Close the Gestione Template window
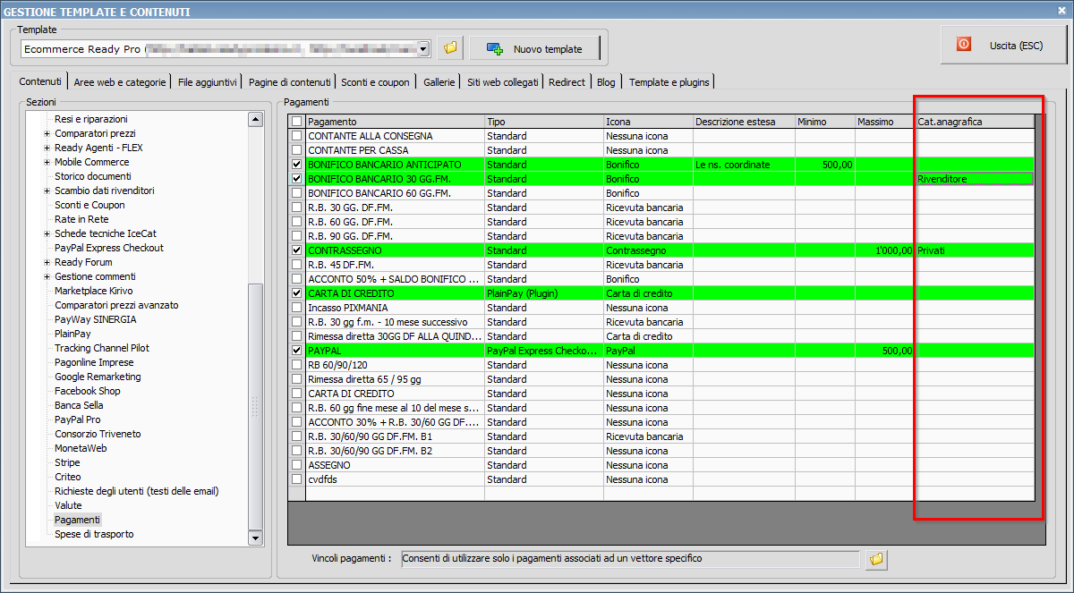The image size is (1074, 593). pos(1062,11)
